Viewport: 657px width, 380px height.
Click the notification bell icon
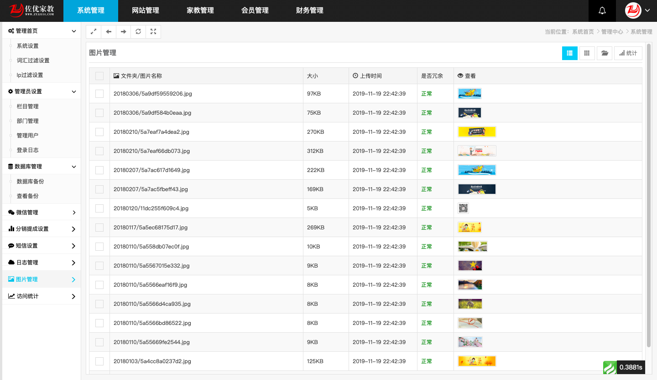coord(602,11)
